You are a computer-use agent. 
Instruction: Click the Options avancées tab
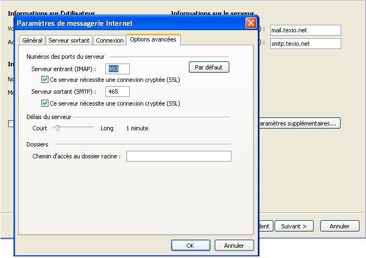(153, 39)
